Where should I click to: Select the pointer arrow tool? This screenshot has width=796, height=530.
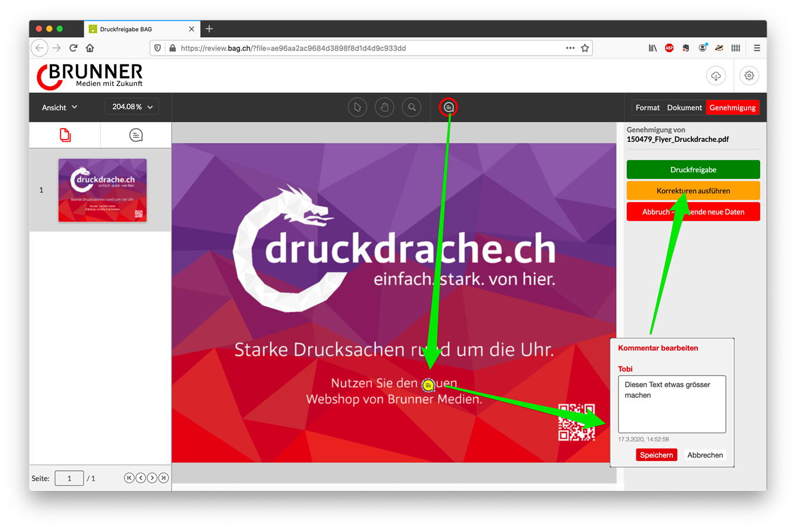[357, 107]
